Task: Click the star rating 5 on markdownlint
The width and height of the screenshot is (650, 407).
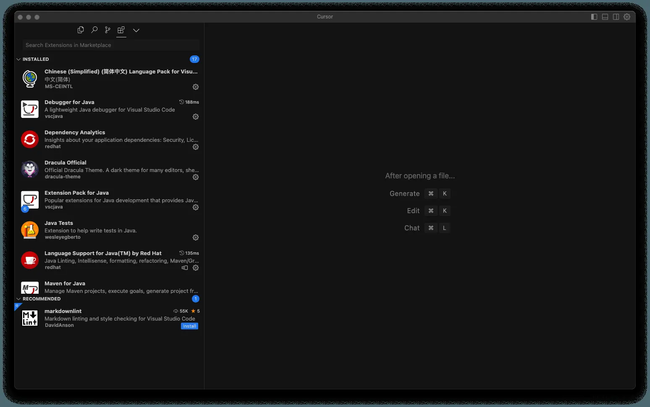Action: click(x=196, y=311)
